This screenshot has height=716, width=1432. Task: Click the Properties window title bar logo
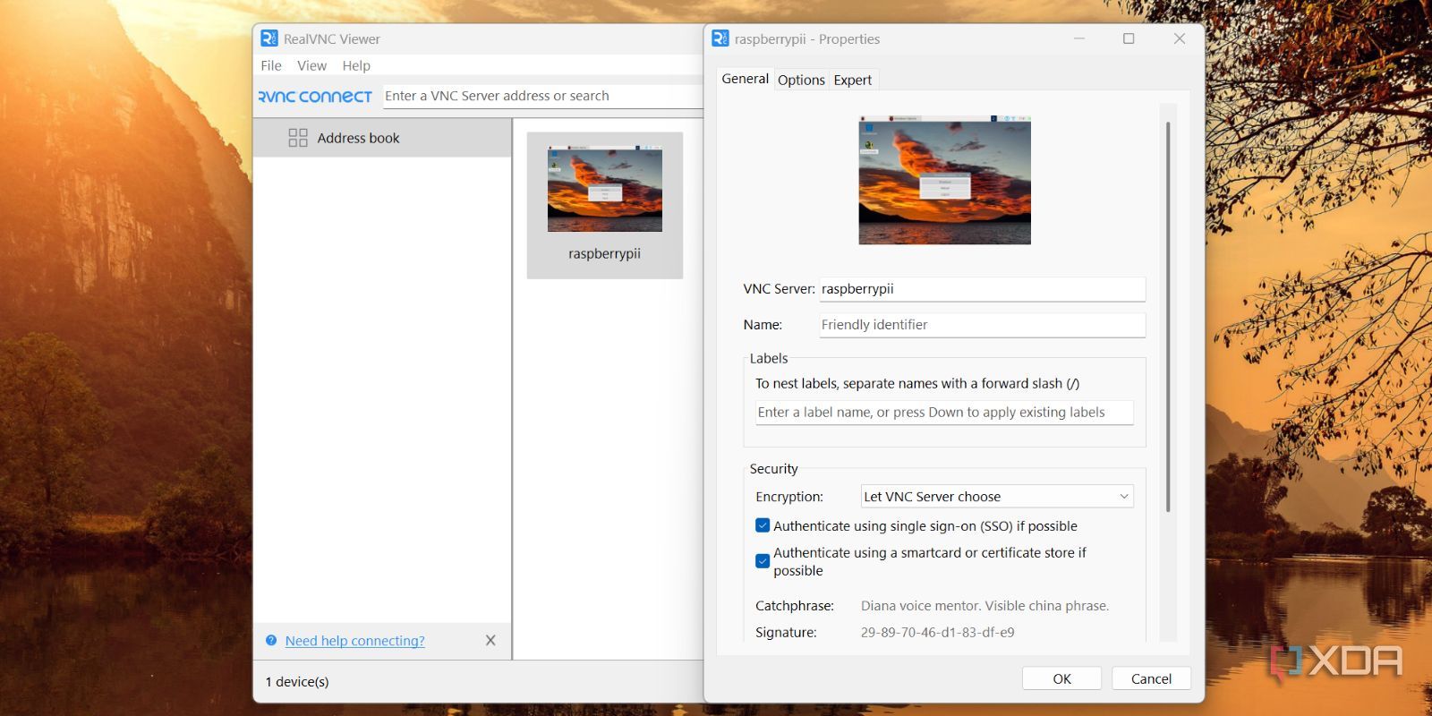click(x=720, y=38)
